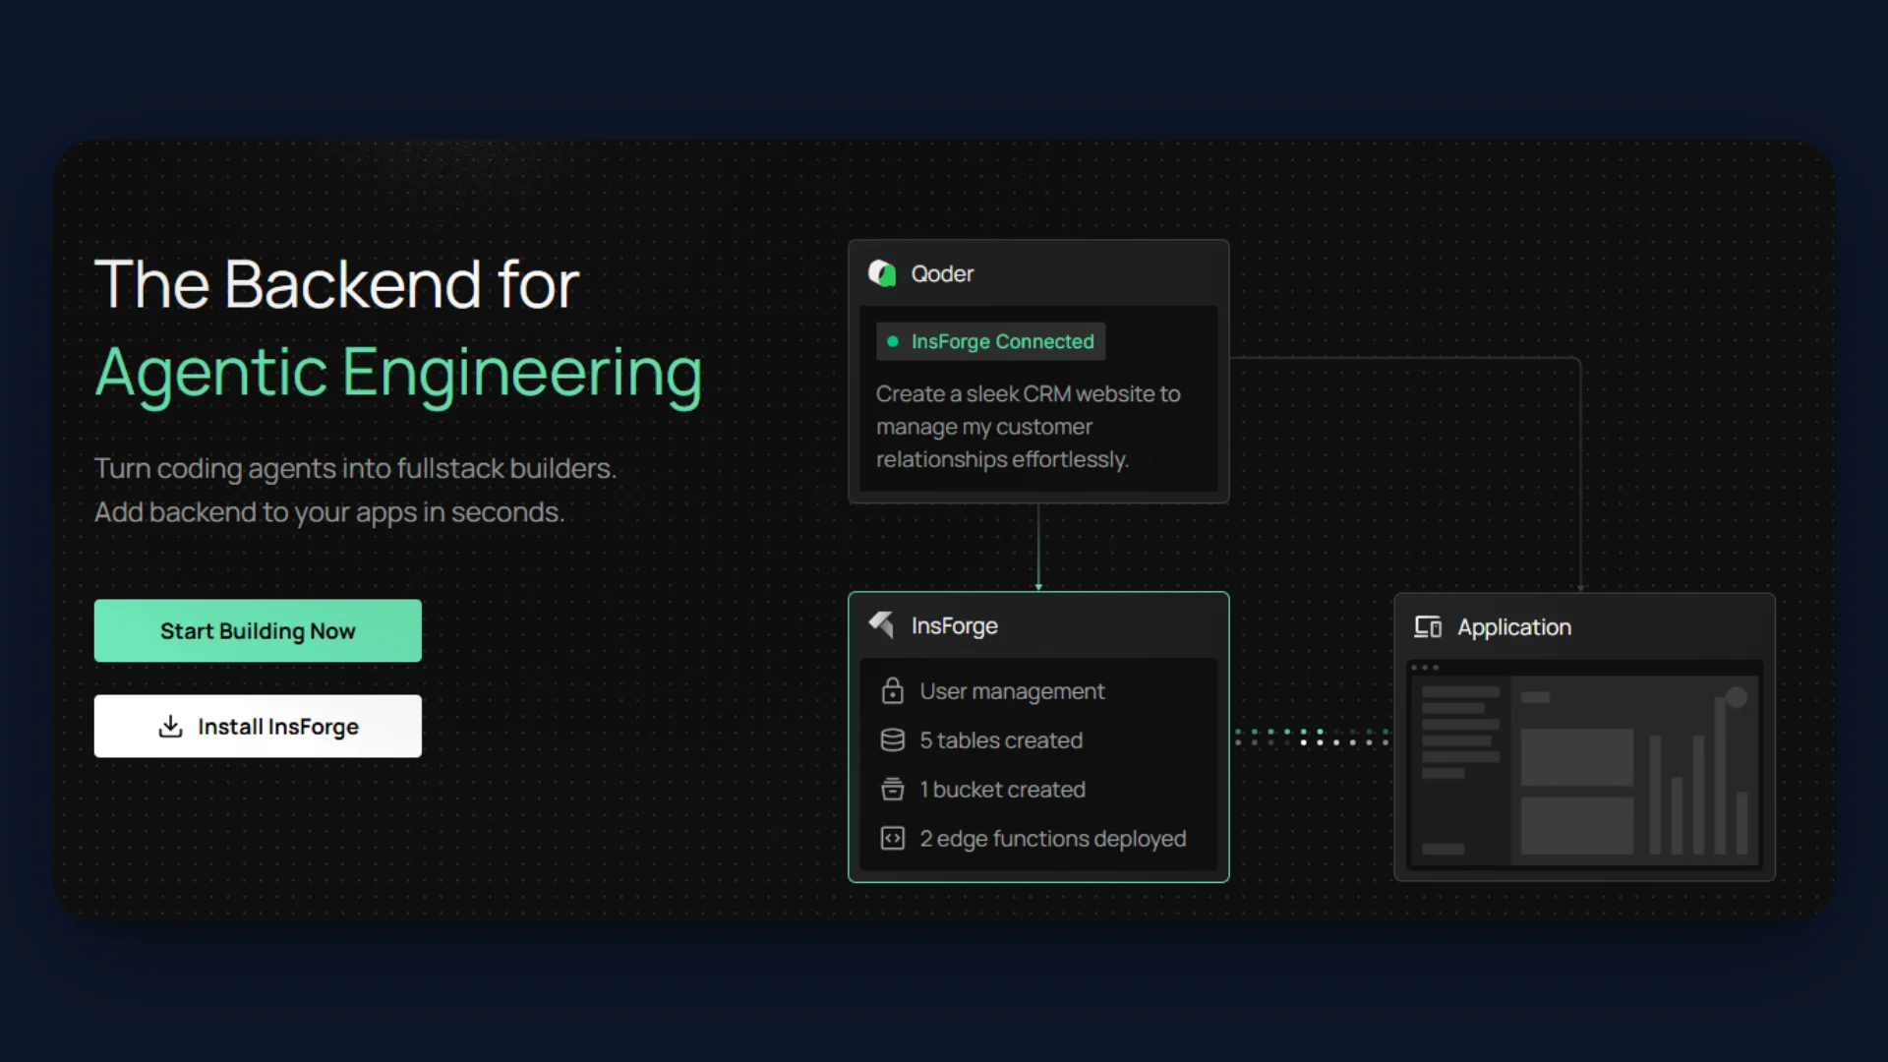Click the Qoder logo icon
The image size is (1888, 1062).
pyautogui.click(x=882, y=273)
